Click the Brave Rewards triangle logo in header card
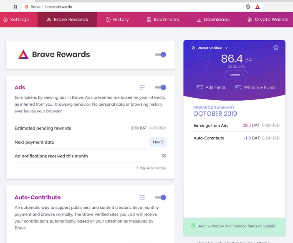Image resolution: width=293 pixels, height=243 pixels. click(x=23, y=54)
